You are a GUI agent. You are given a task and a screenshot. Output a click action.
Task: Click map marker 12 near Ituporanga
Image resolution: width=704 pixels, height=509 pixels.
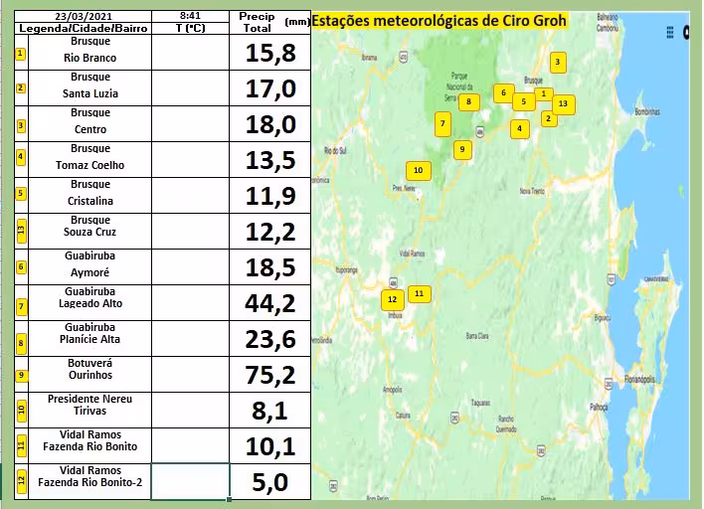(392, 299)
